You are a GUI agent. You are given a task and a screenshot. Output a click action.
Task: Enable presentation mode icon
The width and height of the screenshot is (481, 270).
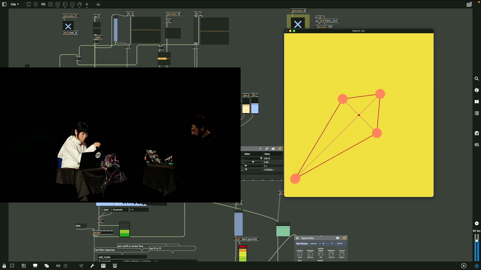tap(35, 266)
